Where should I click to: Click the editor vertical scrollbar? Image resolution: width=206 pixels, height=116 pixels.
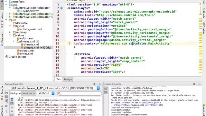pyautogui.click(x=201, y=10)
